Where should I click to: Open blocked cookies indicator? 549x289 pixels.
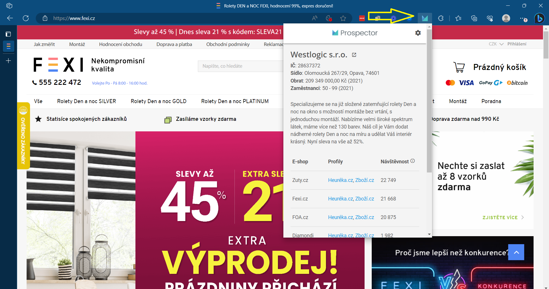click(329, 18)
